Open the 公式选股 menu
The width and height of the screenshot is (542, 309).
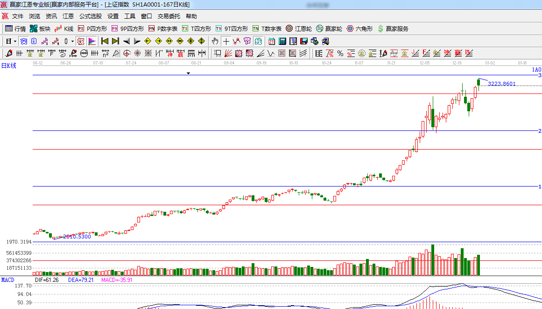(x=91, y=16)
